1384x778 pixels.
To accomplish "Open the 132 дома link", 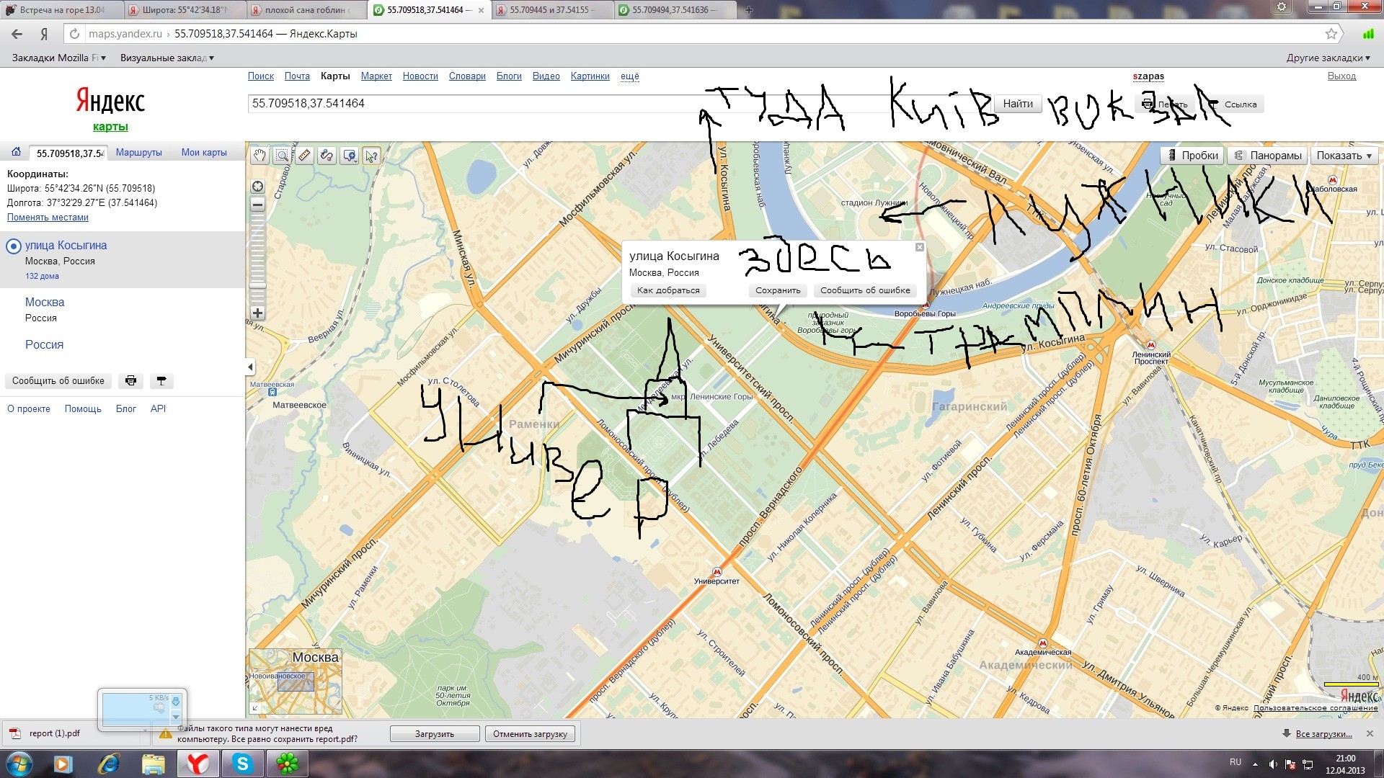I will click(42, 277).
